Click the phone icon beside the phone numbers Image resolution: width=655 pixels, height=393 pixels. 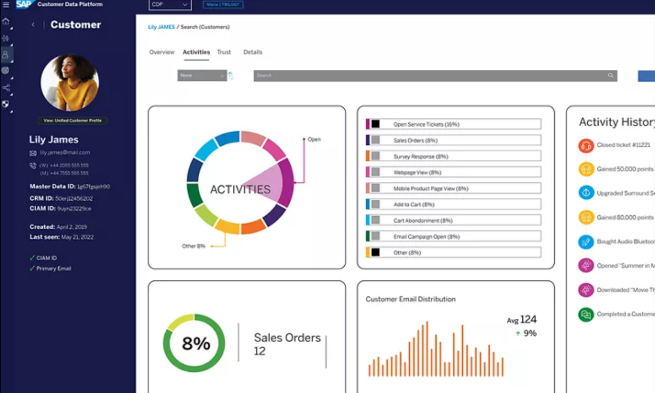pos(33,166)
